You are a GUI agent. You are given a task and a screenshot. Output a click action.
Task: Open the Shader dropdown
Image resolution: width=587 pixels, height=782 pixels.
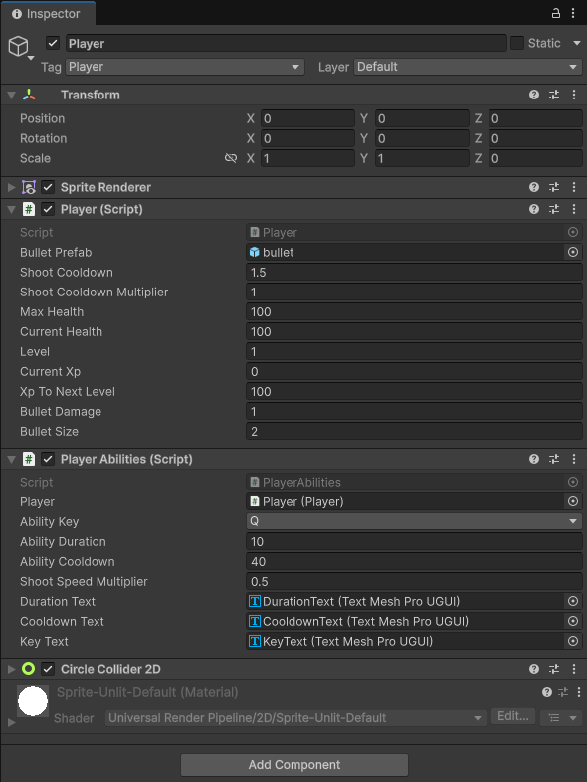(295, 718)
